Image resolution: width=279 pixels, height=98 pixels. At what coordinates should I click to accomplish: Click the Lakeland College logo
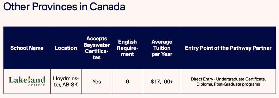click(27, 81)
